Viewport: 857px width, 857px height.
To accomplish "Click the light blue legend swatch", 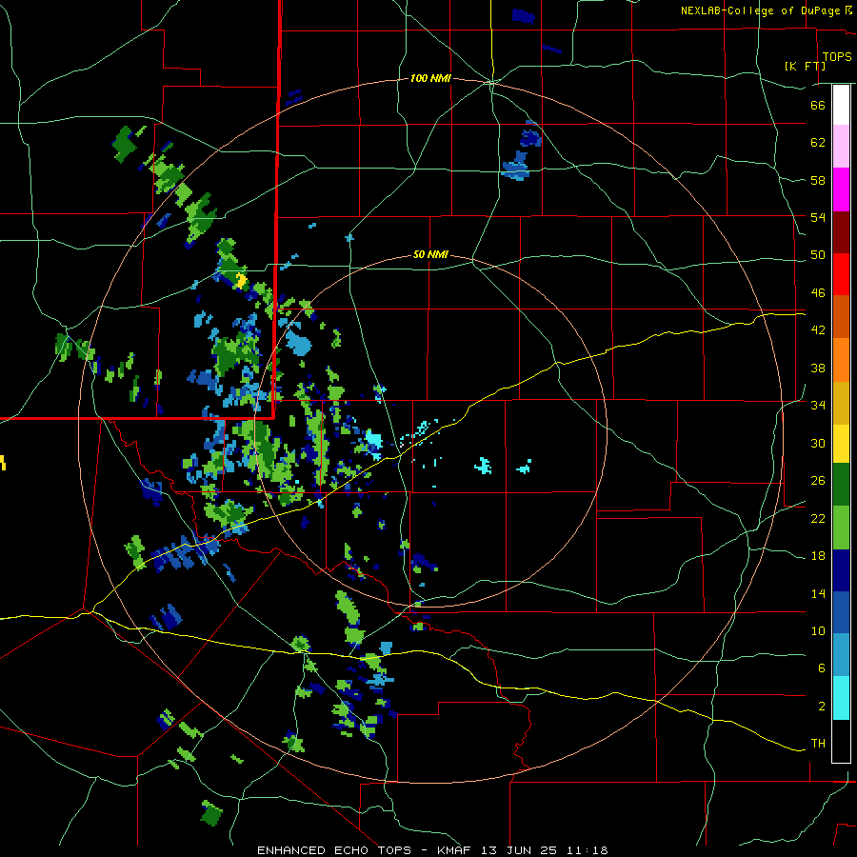I will (841, 655).
